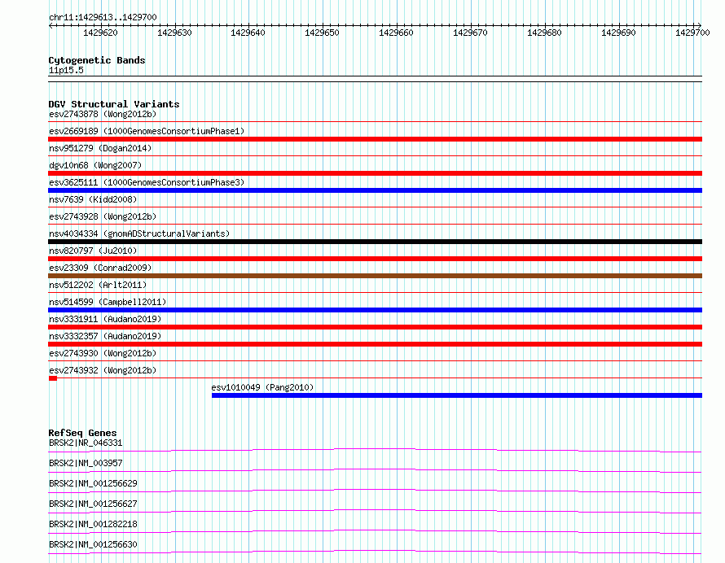Click ruler position 1429700
This screenshot has width=725, height=563.
pos(692,33)
